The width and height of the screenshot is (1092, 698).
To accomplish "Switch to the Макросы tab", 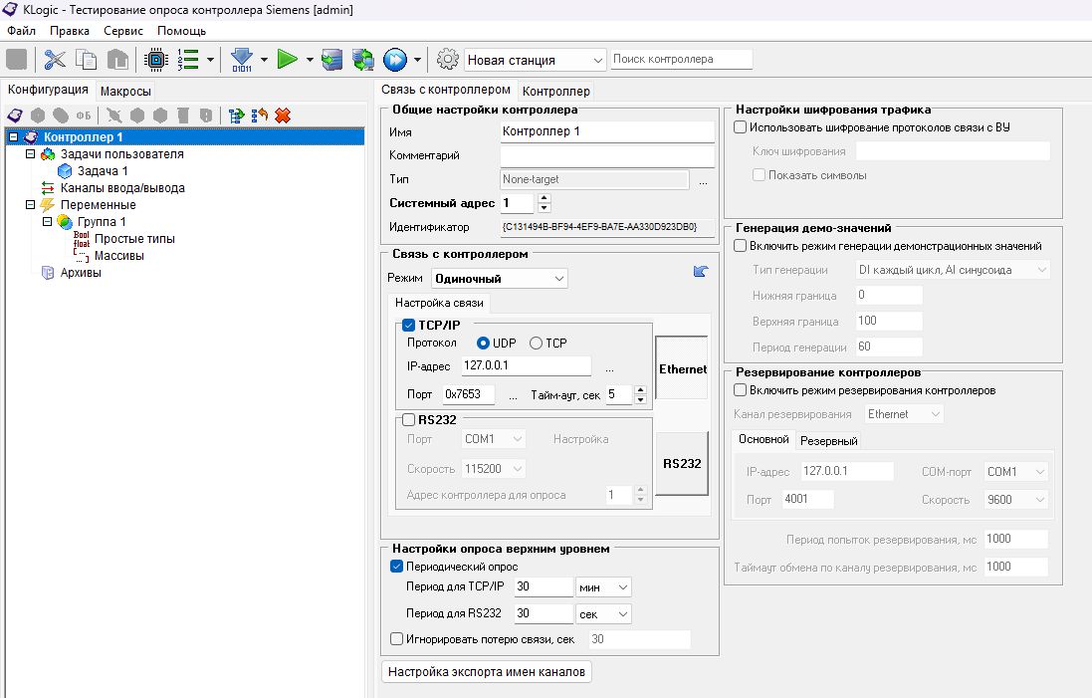I will (x=125, y=91).
